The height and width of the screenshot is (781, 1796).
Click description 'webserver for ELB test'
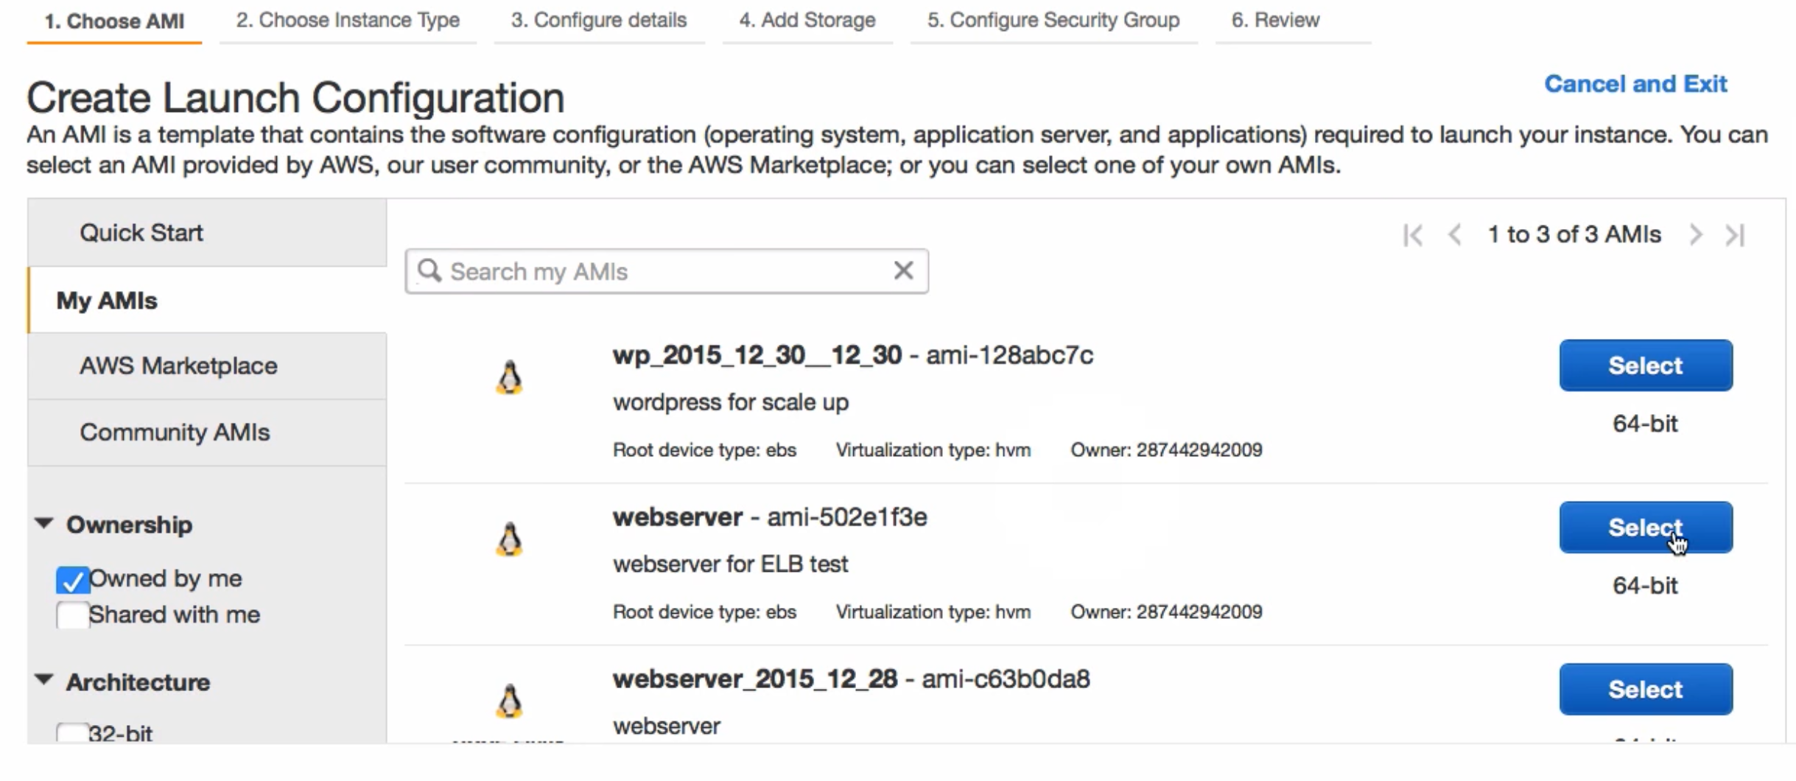coord(731,564)
